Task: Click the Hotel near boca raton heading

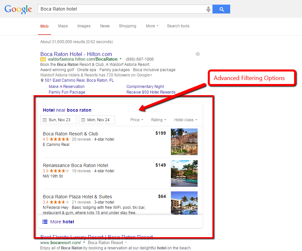Action: coord(67,110)
